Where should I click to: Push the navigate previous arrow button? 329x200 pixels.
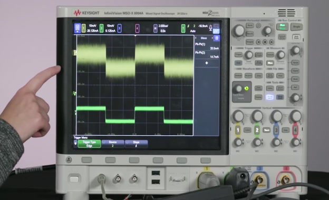[x=258, y=42]
